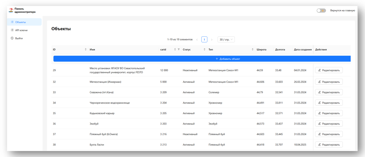Click longitude value 33,811
The image size is (365, 157).
click(279, 103)
